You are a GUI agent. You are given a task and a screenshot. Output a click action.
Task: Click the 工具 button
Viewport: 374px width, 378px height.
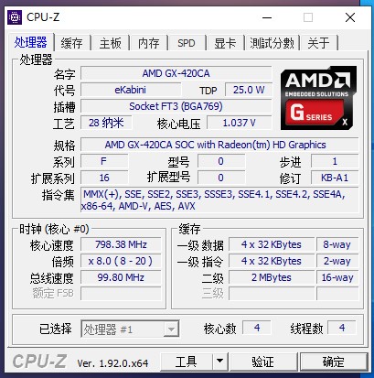tap(186, 362)
